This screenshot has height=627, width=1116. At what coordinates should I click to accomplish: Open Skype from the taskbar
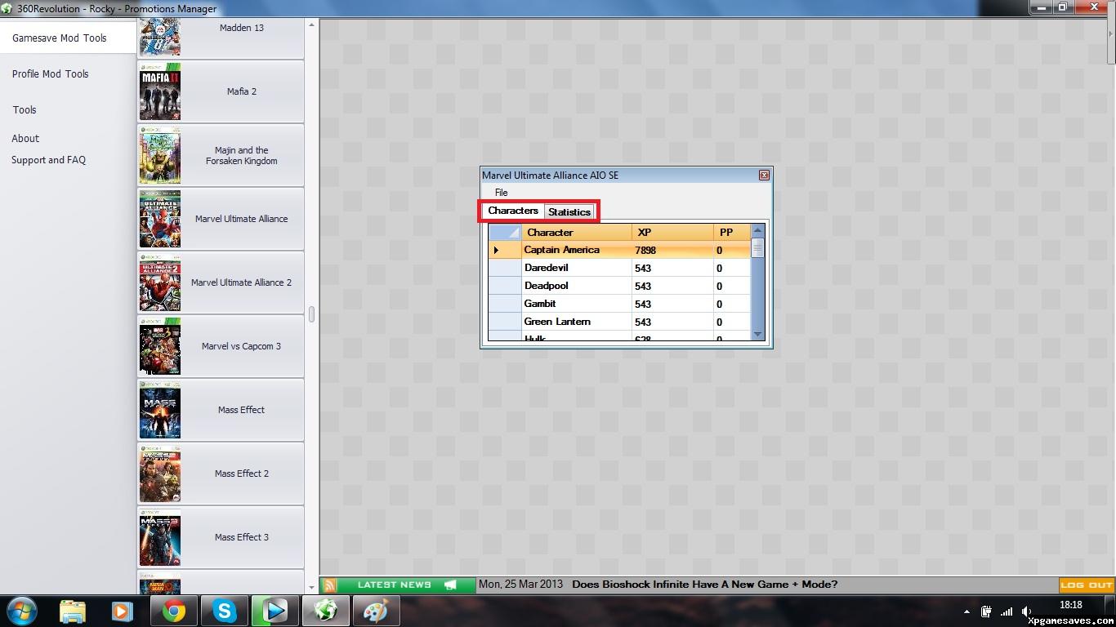(224, 611)
